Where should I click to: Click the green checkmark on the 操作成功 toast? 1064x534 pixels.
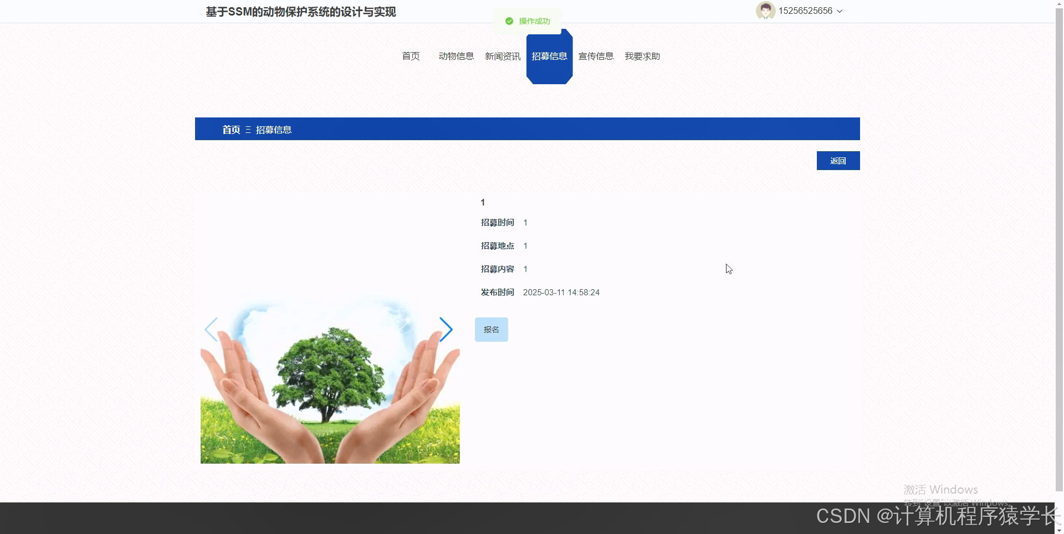tap(509, 21)
